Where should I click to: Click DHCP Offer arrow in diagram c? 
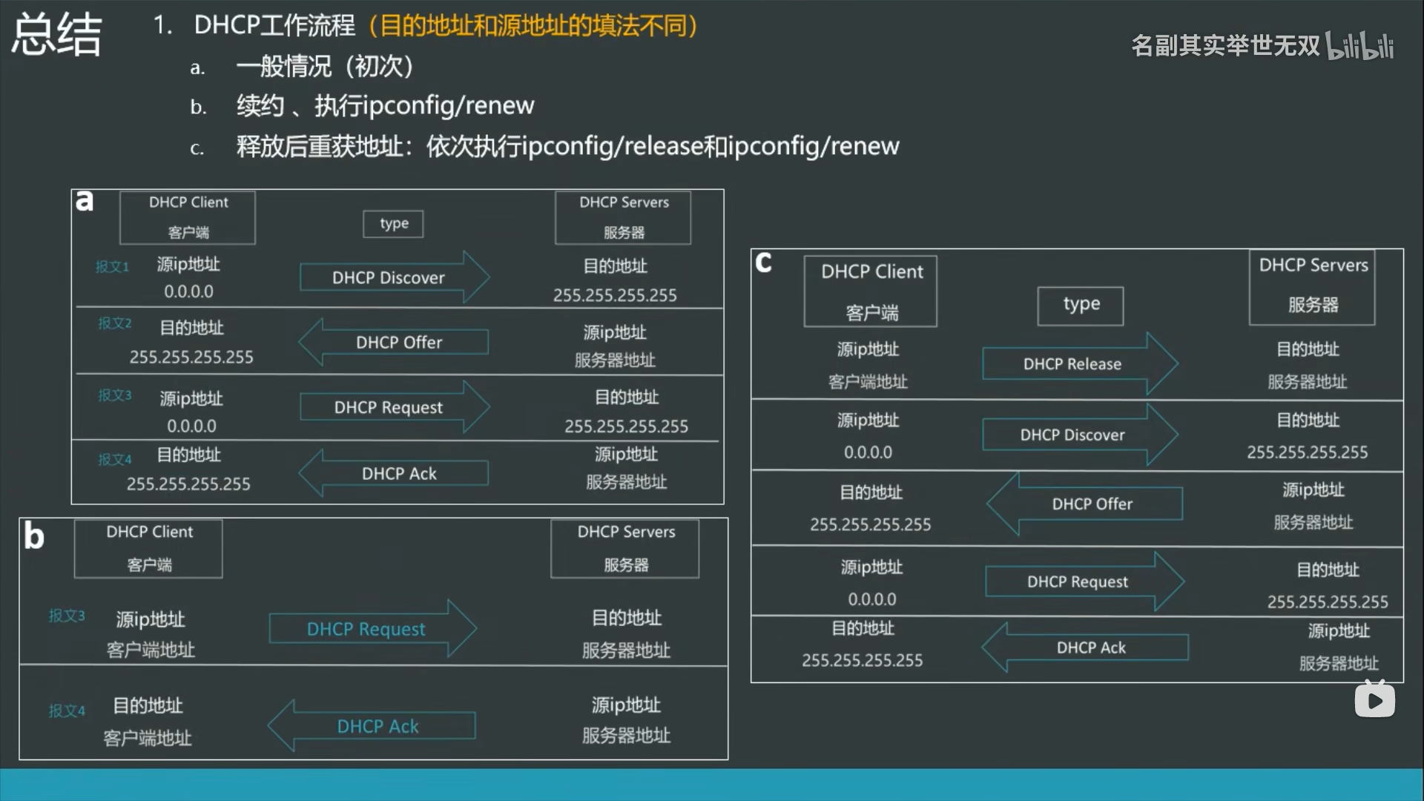tap(1091, 504)
